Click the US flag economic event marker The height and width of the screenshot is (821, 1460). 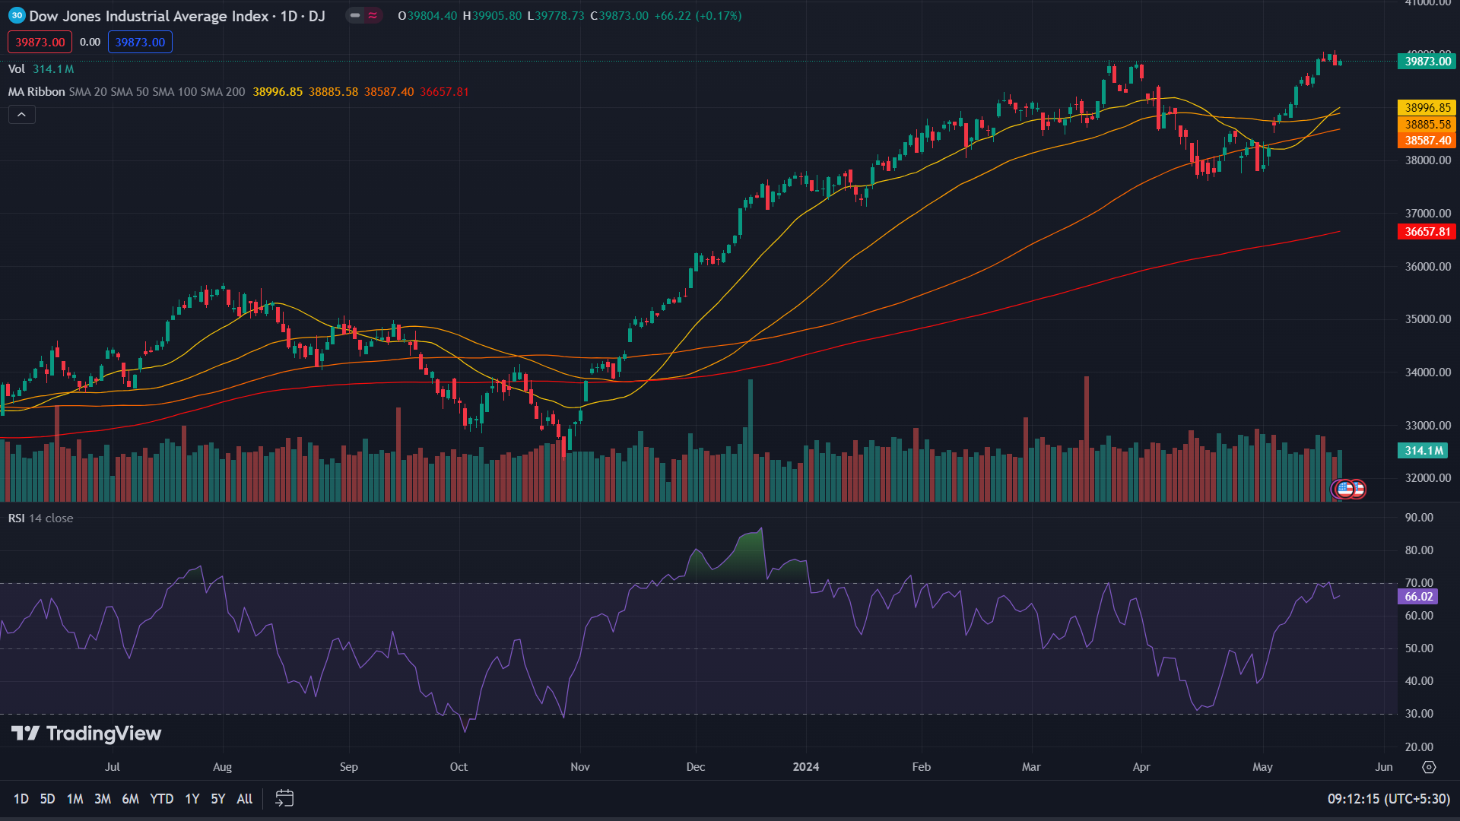tap(1345, 489)
